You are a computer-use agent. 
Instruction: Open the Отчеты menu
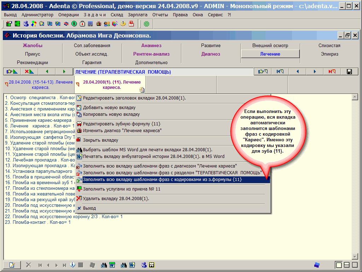(x=160, y=15)
